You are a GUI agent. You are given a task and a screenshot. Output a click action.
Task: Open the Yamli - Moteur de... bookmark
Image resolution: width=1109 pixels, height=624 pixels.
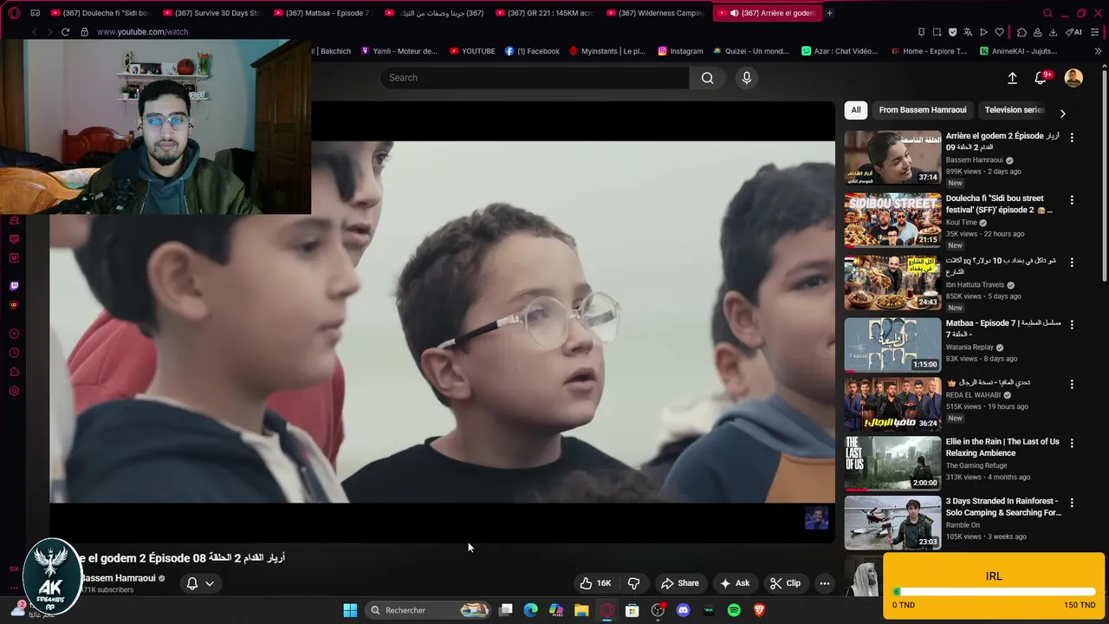pos(399,51)
